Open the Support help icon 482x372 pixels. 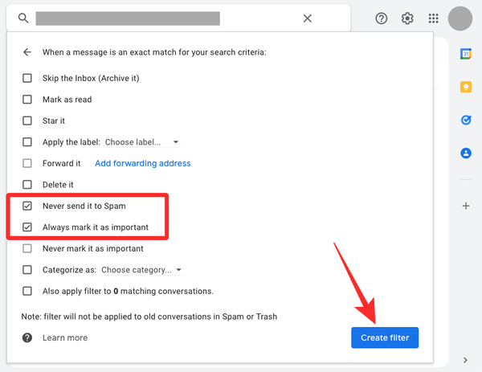tap(381, 18)
